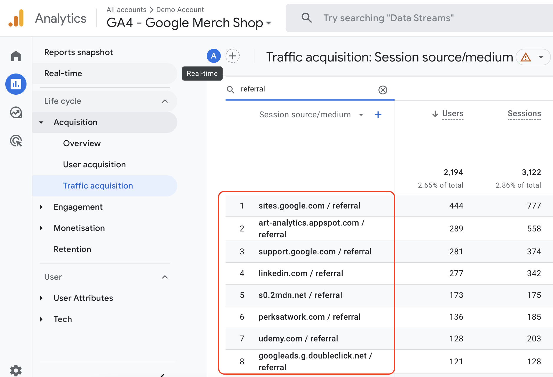Select the Traffic acquisition report
Viewport: 553px width, 377px height.
105,186
